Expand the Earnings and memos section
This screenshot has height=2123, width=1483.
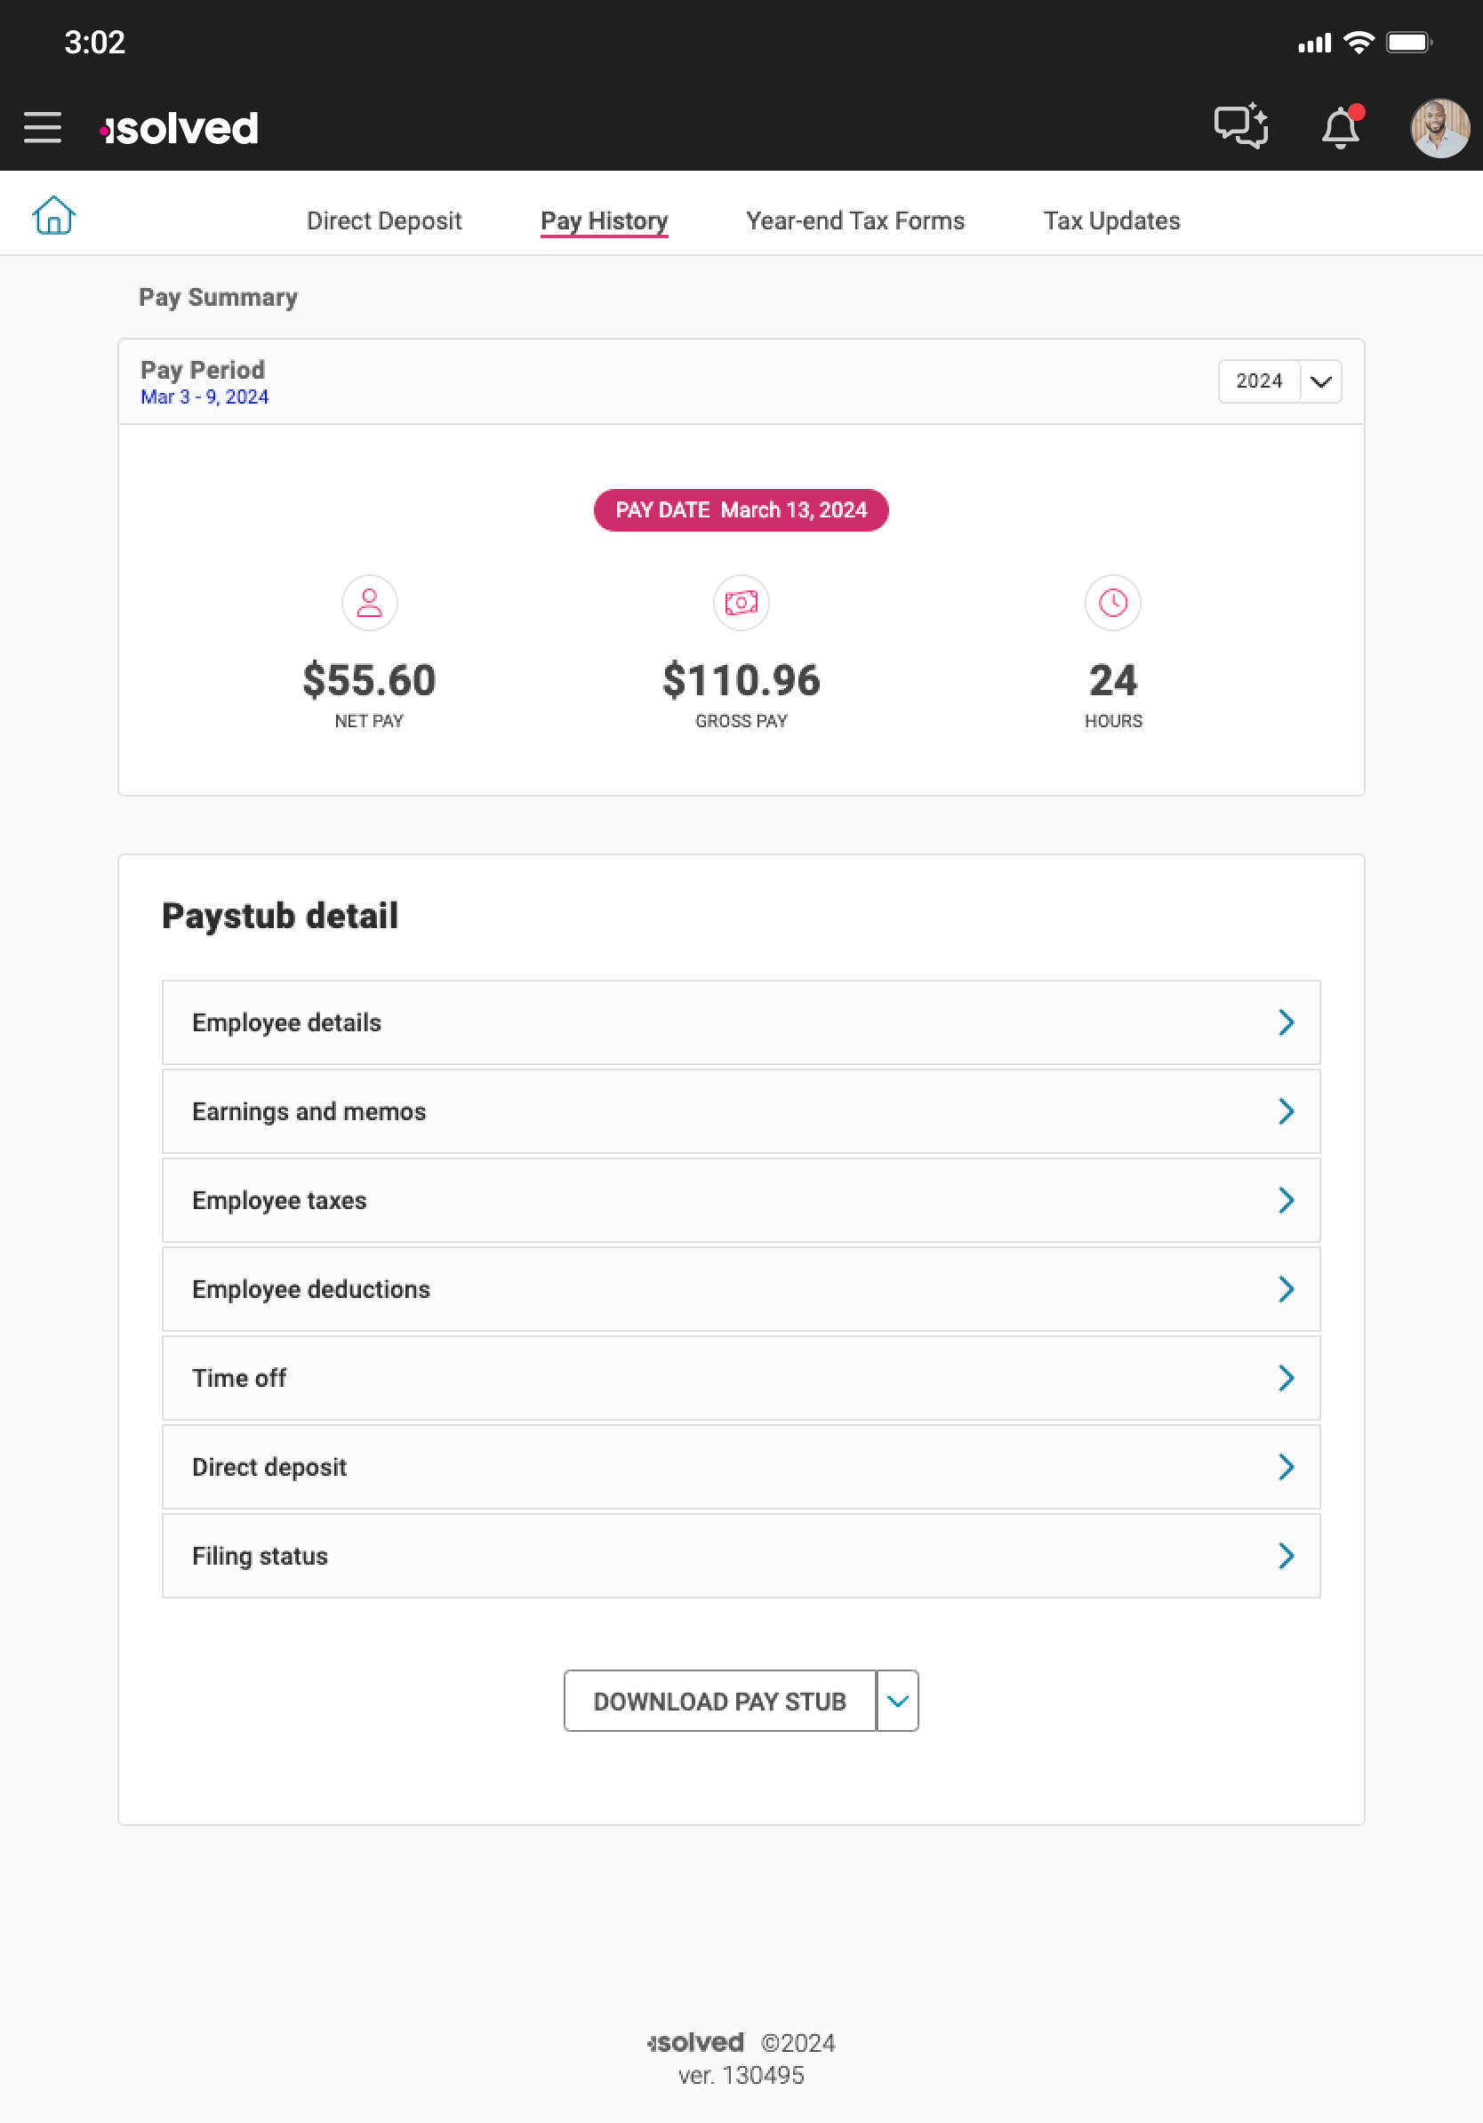point(741,1111)
